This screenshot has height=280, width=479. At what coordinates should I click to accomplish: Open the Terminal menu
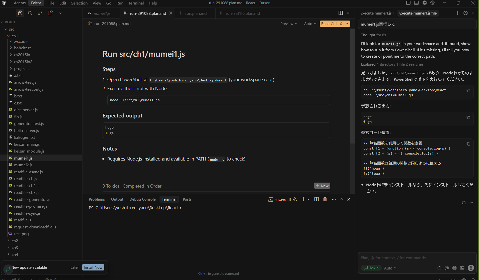pyautogui.click(x=136, y=3)
